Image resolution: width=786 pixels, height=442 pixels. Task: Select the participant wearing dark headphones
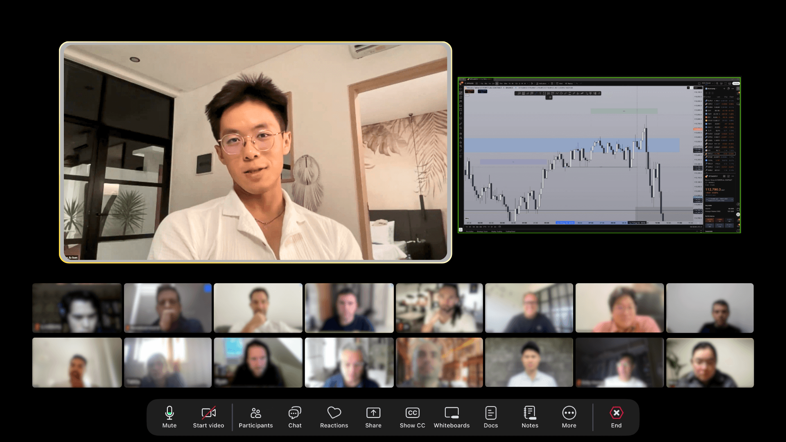[77, 308]
